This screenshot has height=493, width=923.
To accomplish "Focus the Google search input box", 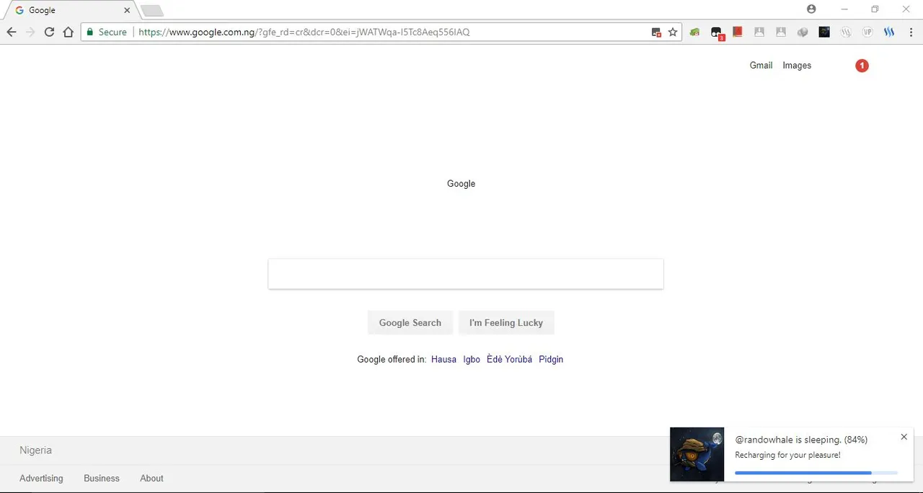I will [466, 274].
